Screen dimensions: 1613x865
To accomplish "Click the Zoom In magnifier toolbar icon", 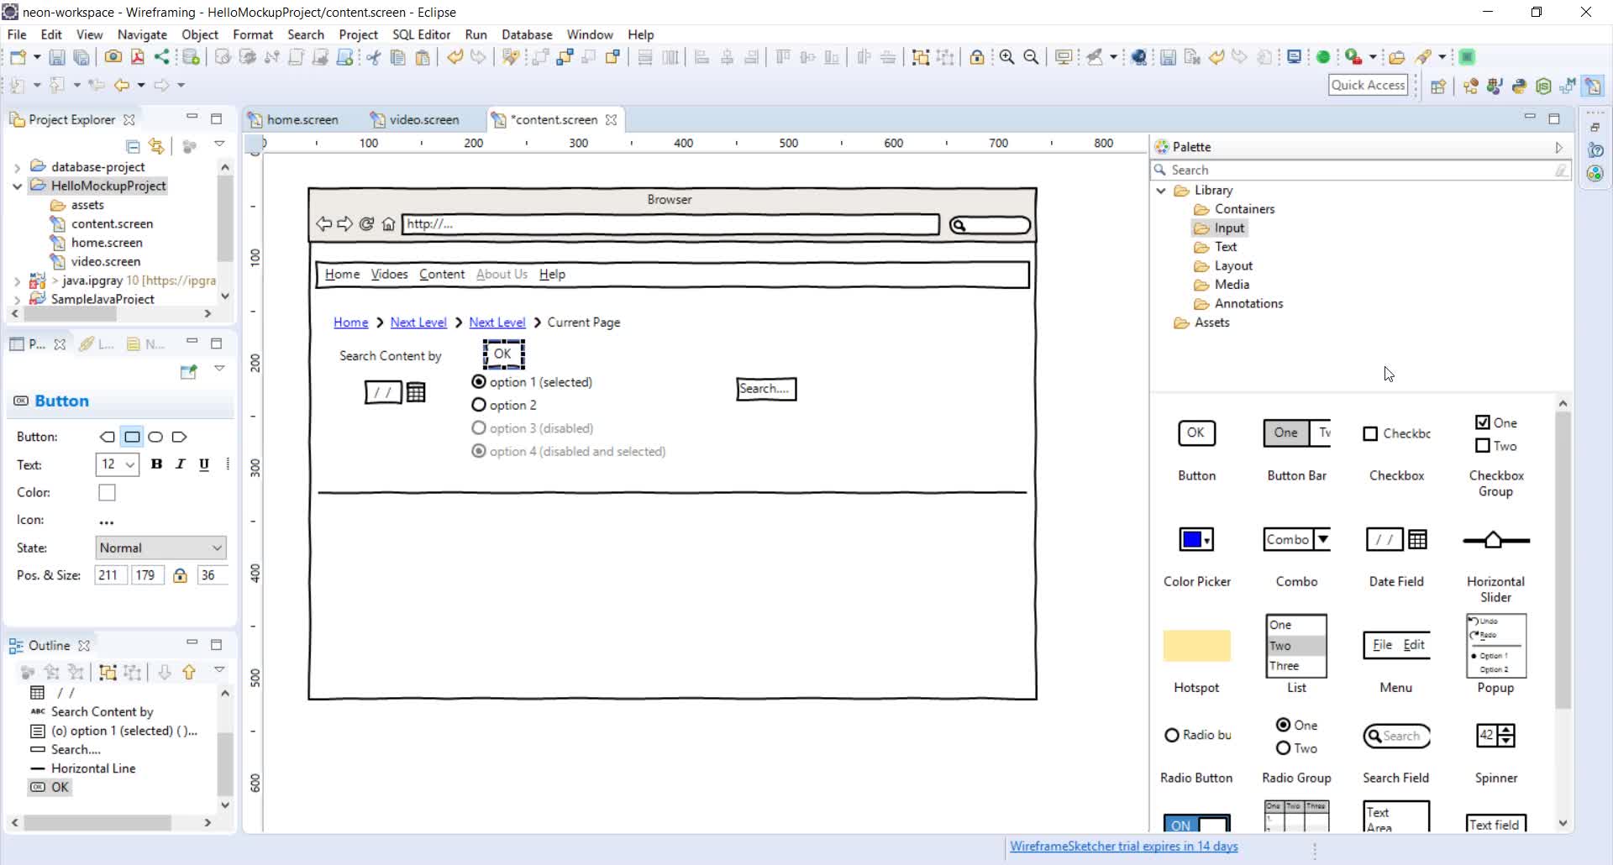I will [1007, 56].
